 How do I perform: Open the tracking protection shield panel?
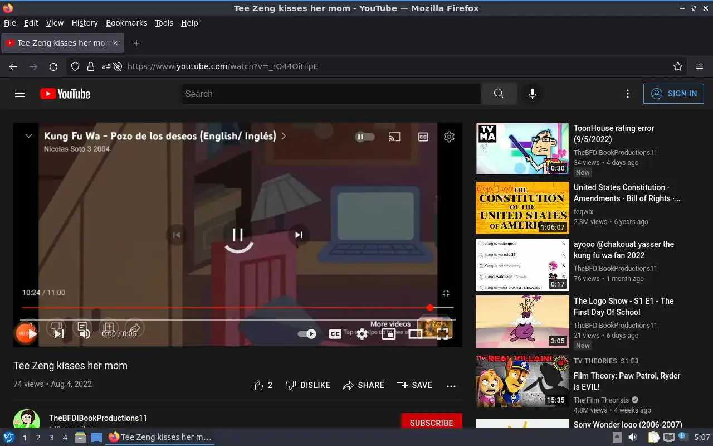click(x=75, y=66)
